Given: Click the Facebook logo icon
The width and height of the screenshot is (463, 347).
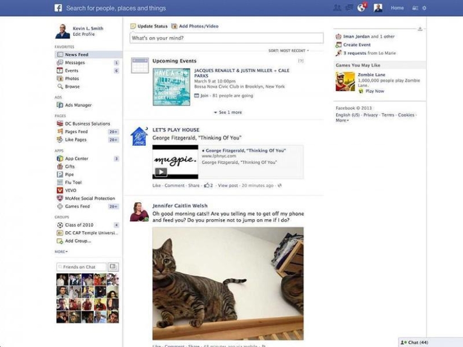Looking at the screenshot, I should point(58,8).
